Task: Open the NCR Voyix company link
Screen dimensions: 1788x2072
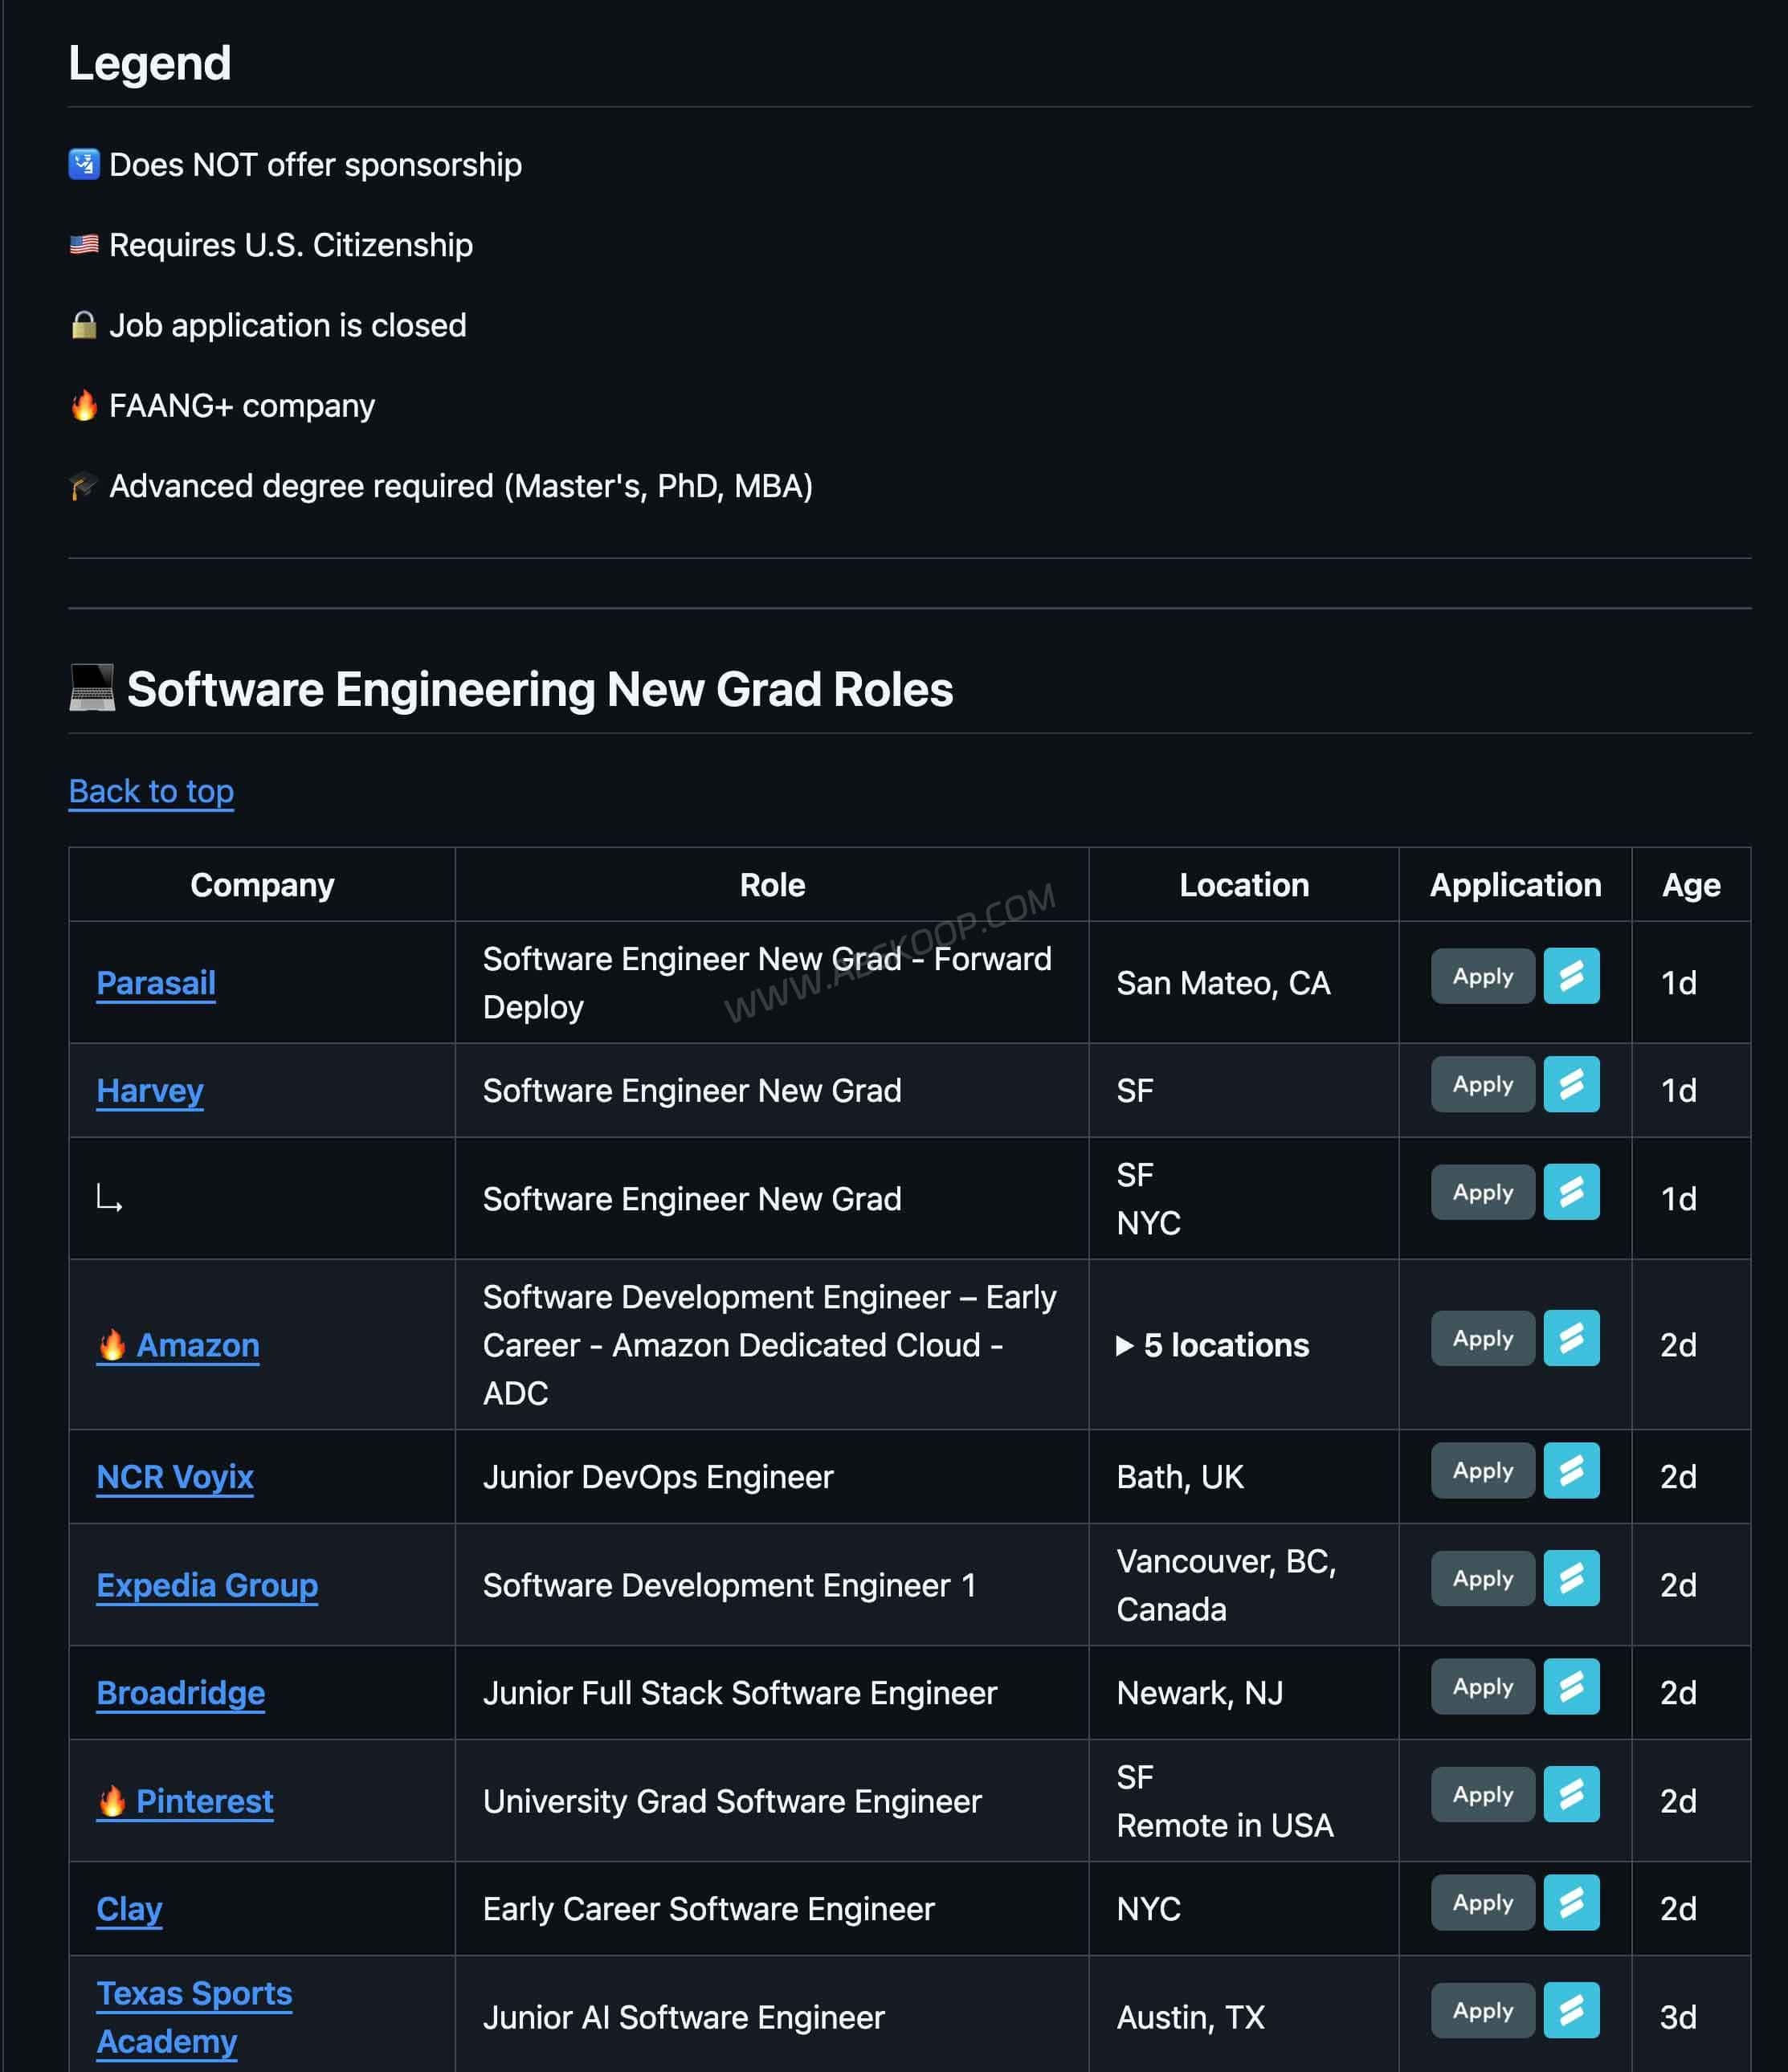Action: click(175, 1477)
